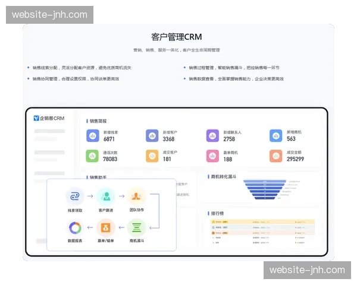Image resolution: width=357 pixels, height=285 pixels.
Task: Click the top bar of the funnel chart
Action: [x=265, y=181]
